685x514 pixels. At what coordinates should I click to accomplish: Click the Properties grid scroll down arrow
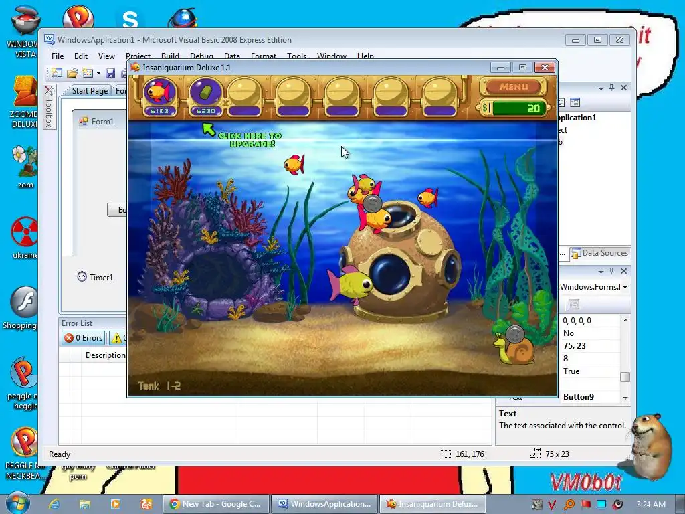pyautogui.click(x=625, y=398)
